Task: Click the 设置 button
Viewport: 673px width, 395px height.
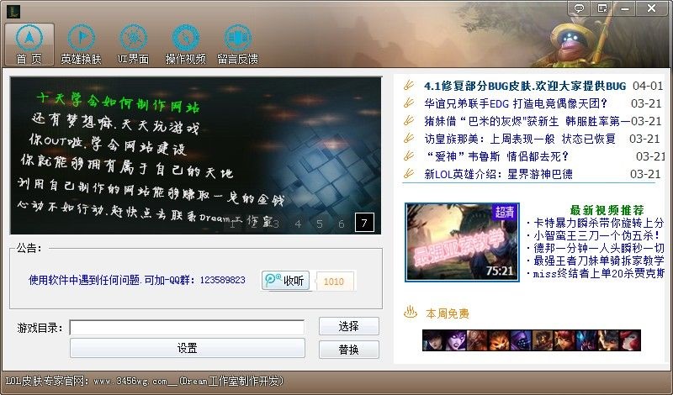Action: [x=187, y=348]
